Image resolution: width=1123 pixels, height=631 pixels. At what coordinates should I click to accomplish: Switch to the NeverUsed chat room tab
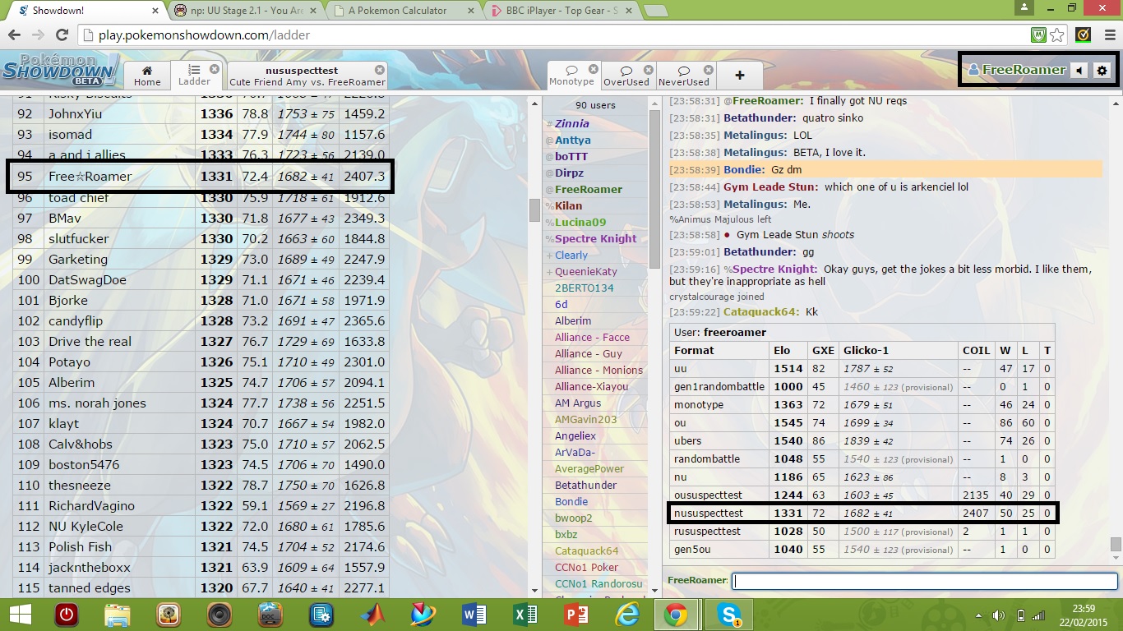(x=683, y=75)
